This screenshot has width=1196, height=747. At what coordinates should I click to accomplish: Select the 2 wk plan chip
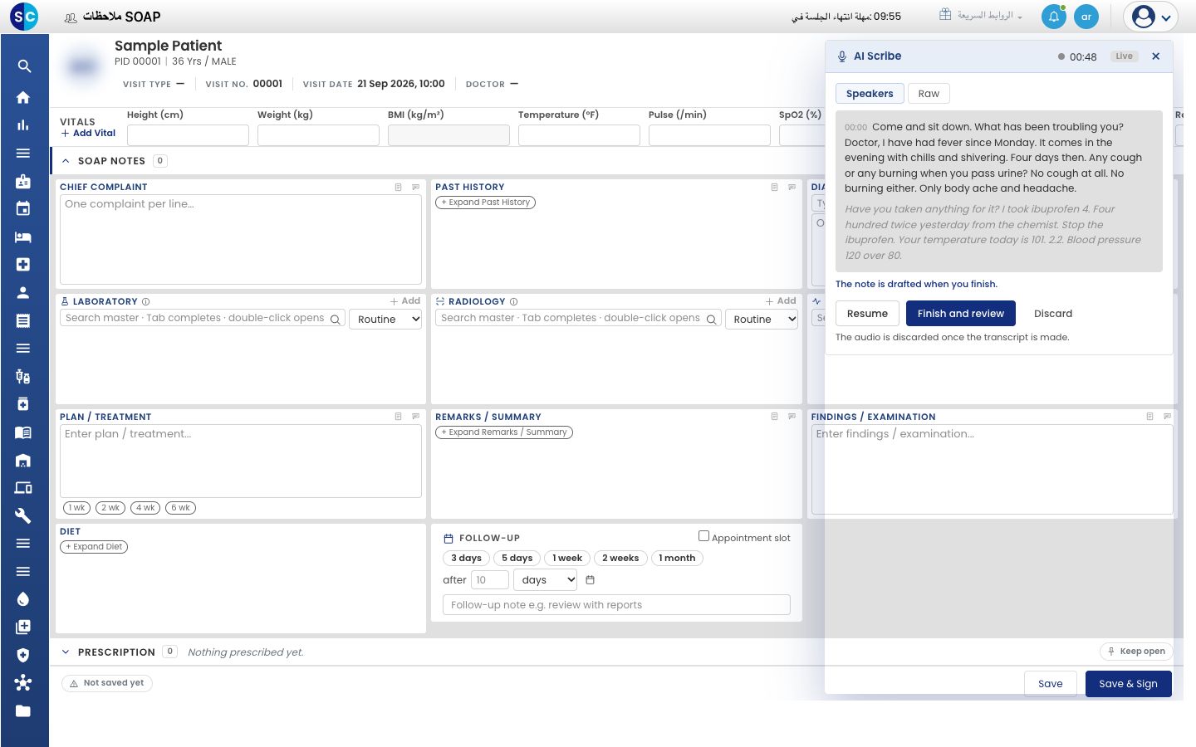[111, 508]
